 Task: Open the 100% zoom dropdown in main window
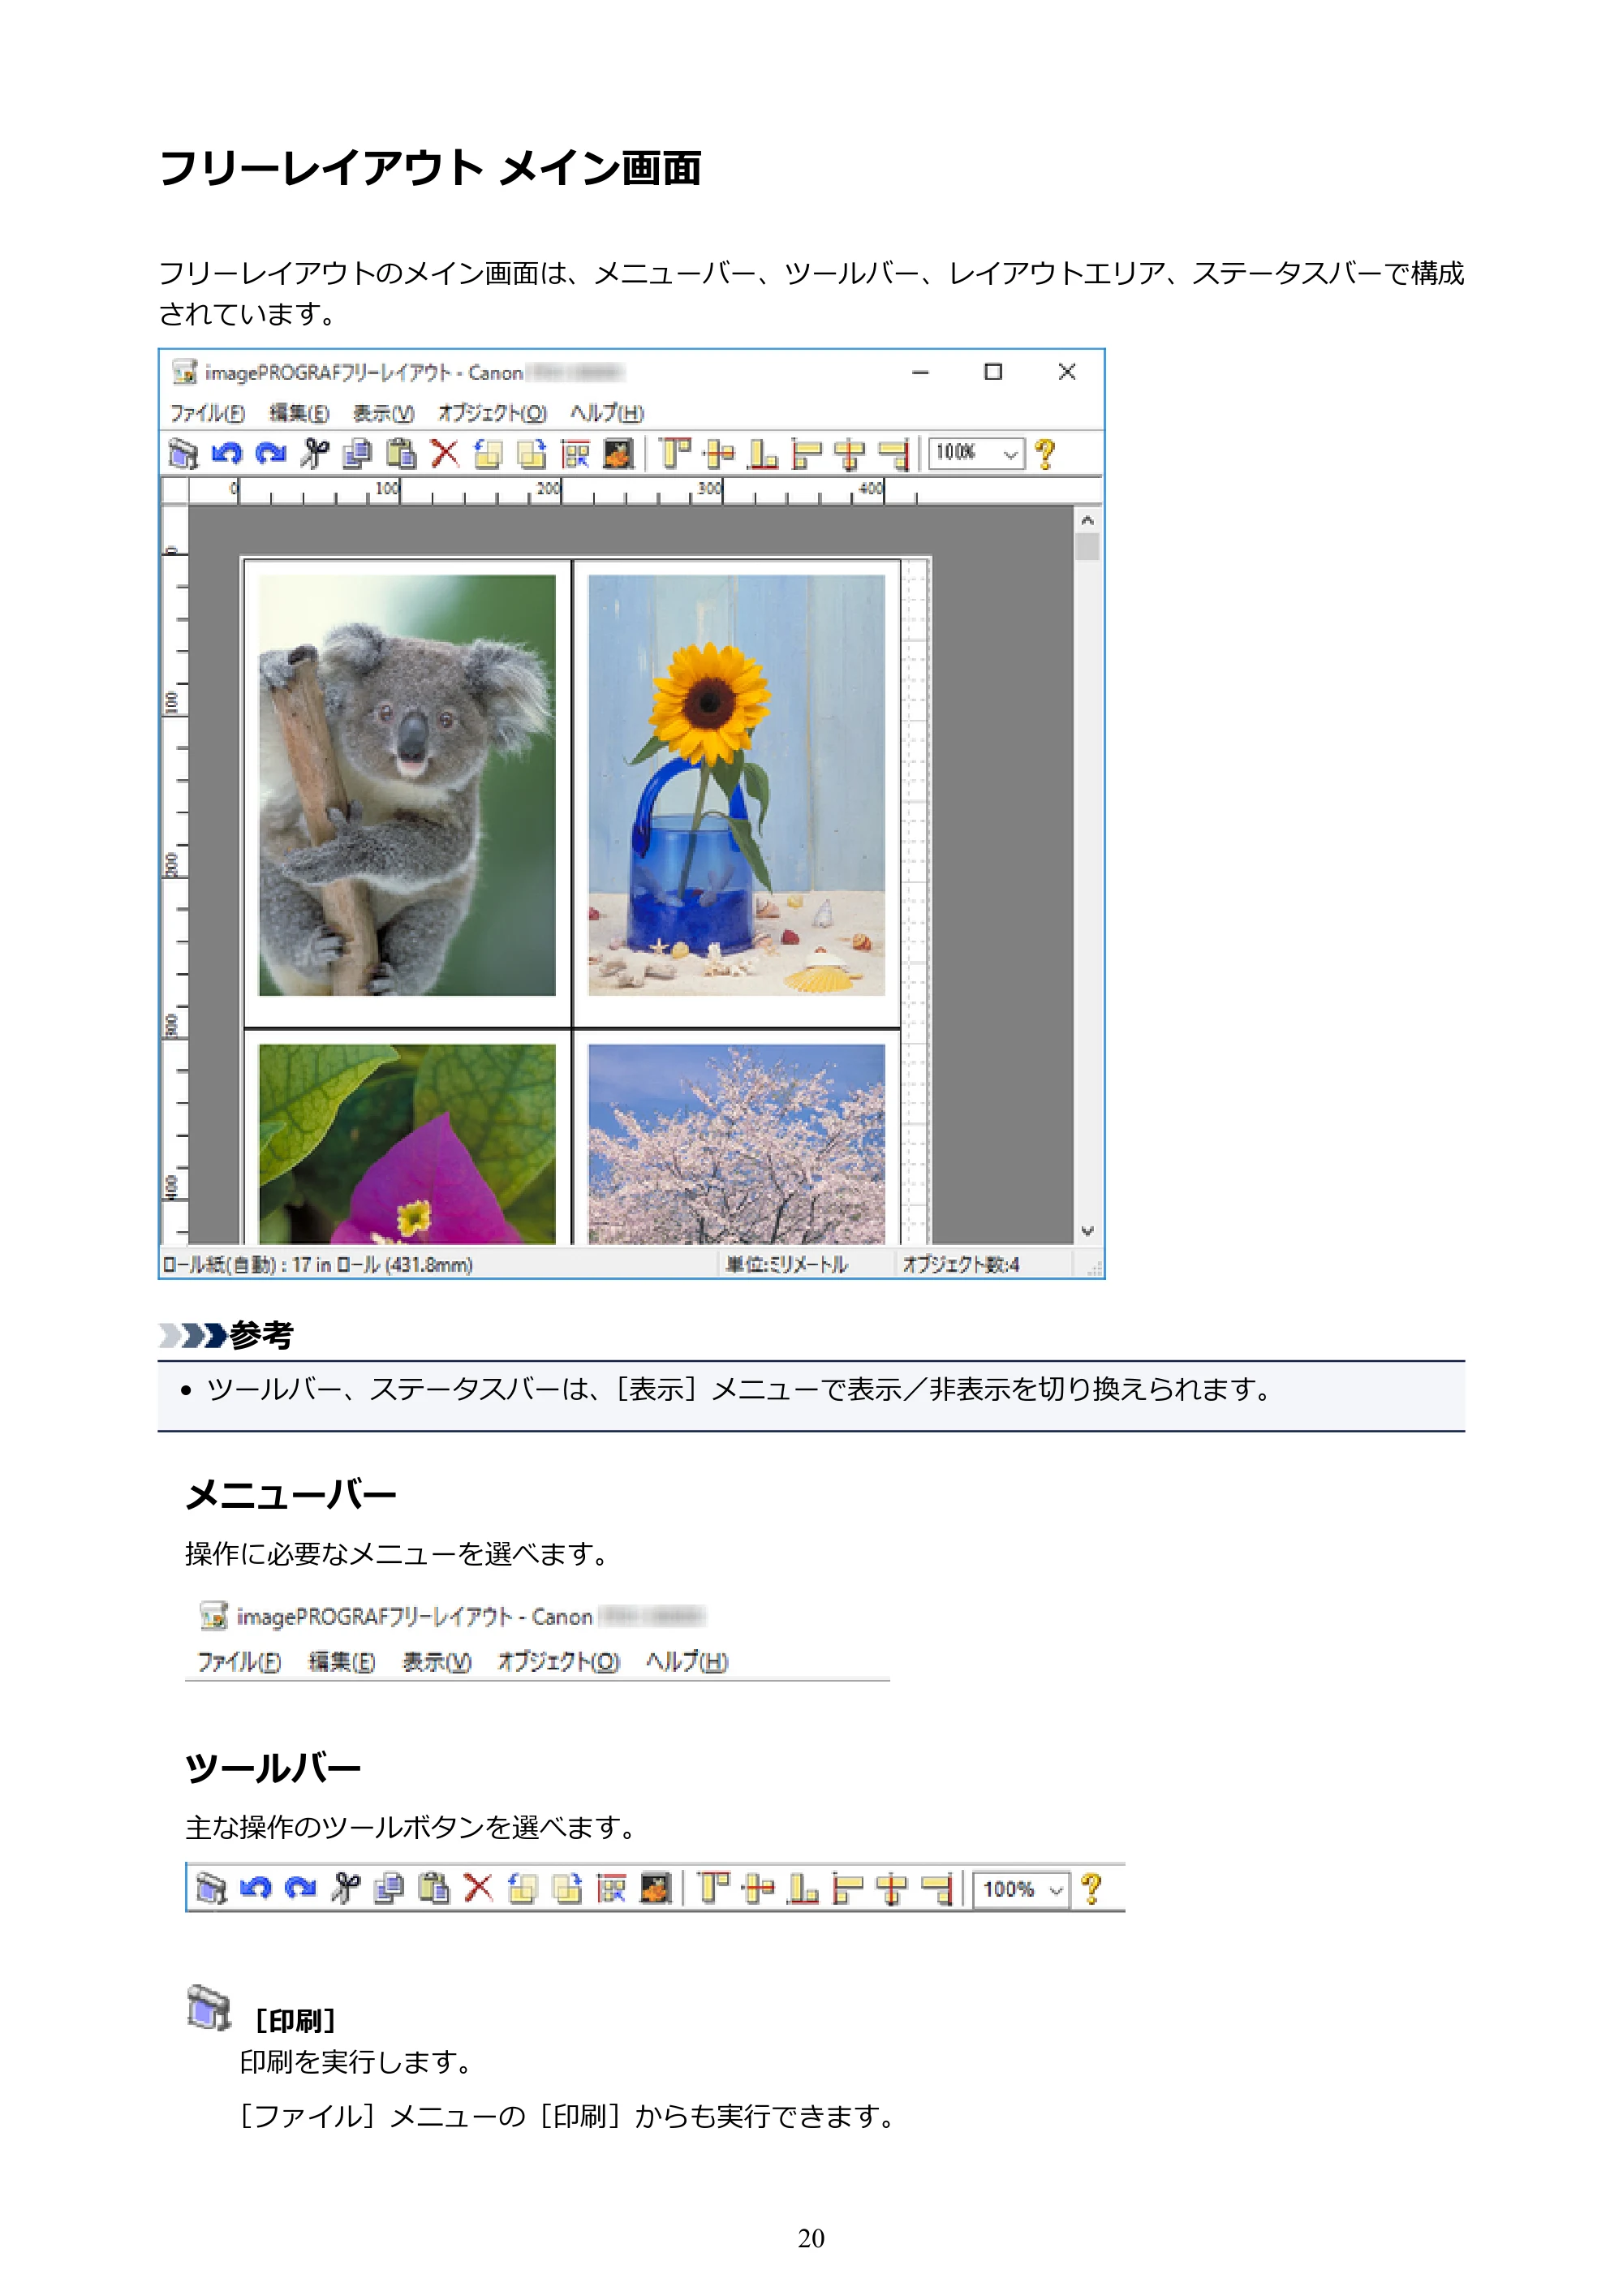pos(1010,454)
